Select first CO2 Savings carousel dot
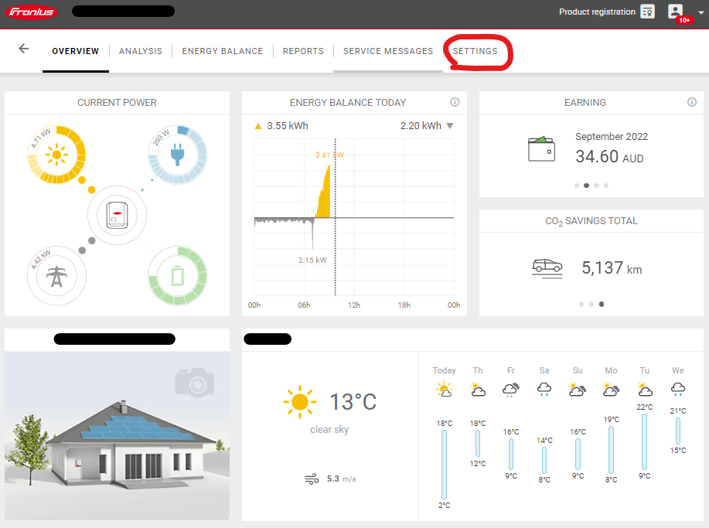Image resolution: width=709 pixels, height=528 pixels. coord(581,304)
